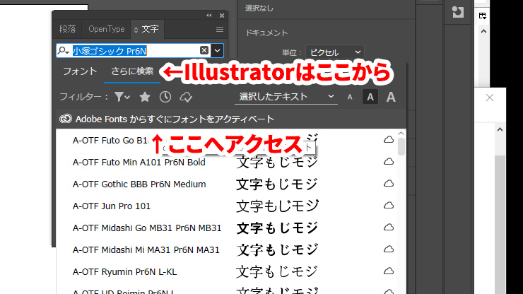Set medium font sample size
The height and width of the screenshot is (294, 523).
(370, 97)
